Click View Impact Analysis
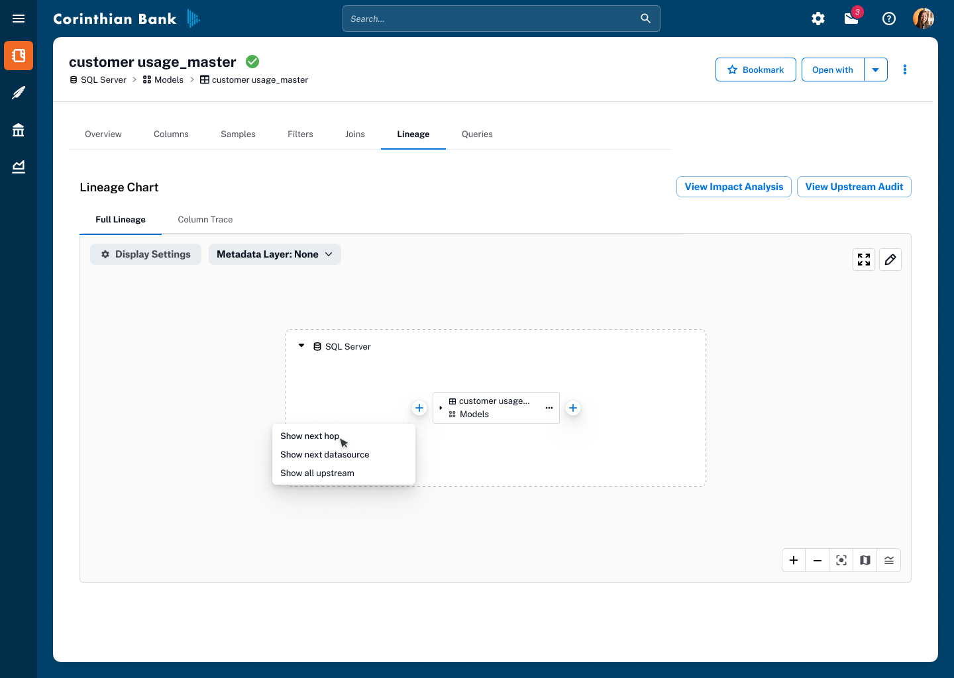The image size is (954, 678). pos(734,187)
